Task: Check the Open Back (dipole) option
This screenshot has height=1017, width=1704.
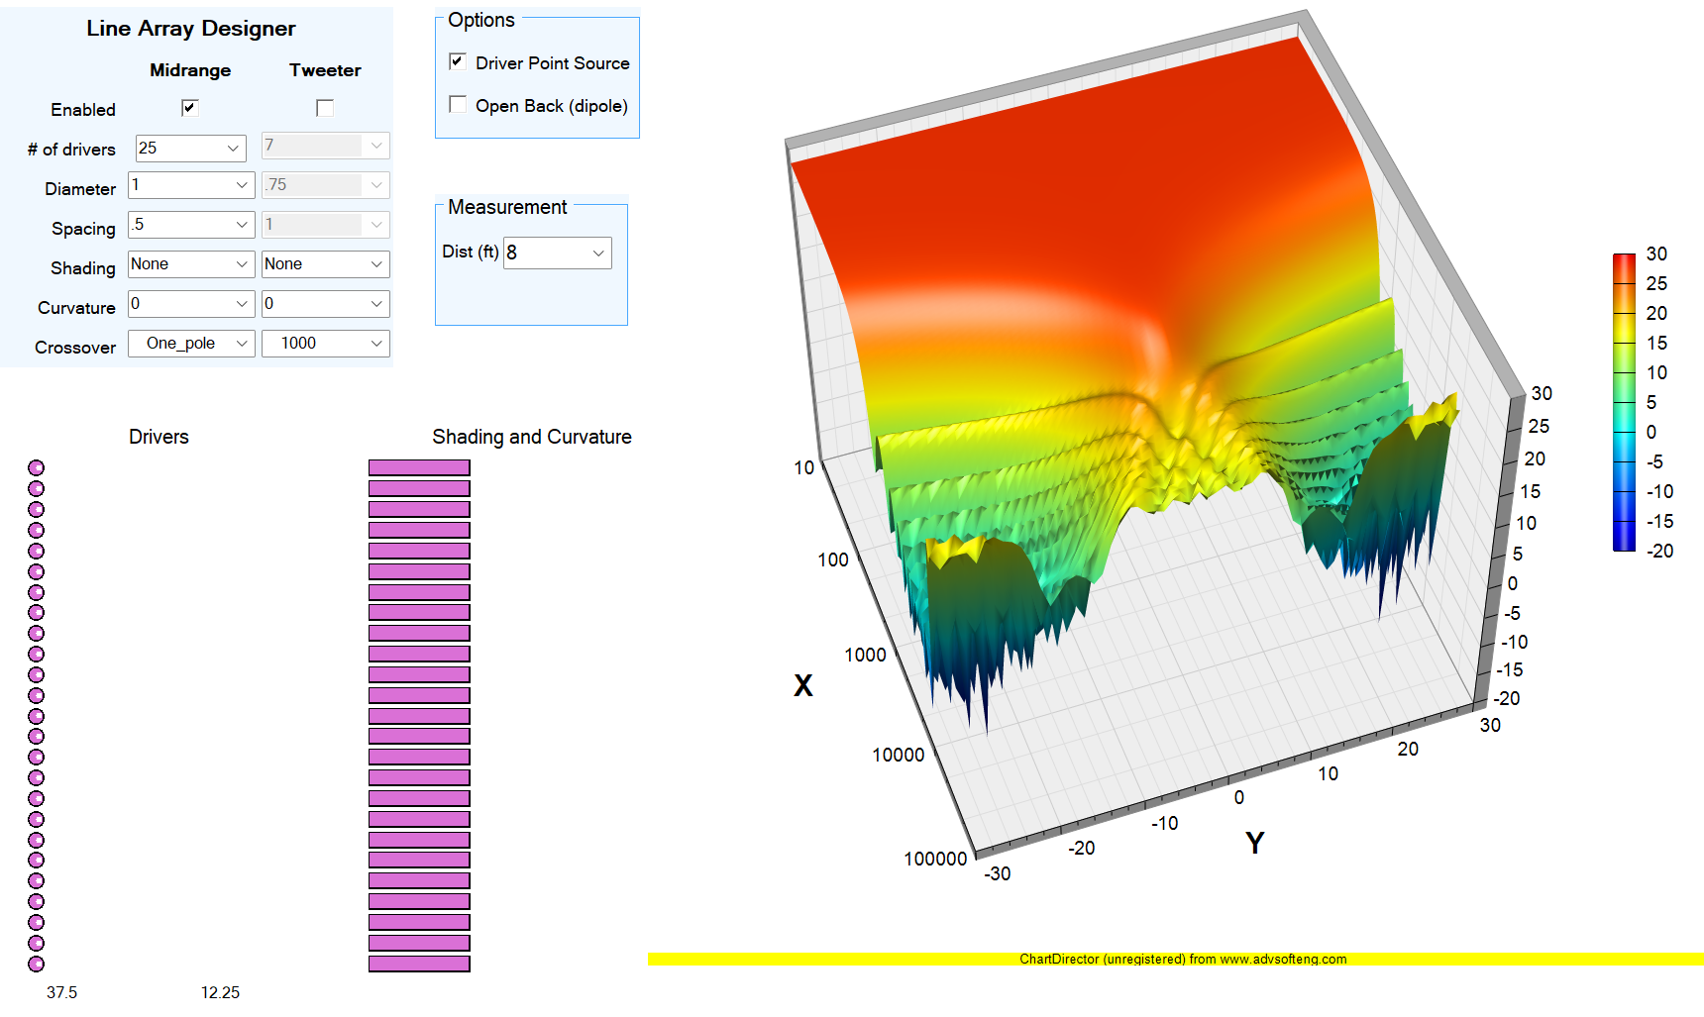Action: click(458, 104)
